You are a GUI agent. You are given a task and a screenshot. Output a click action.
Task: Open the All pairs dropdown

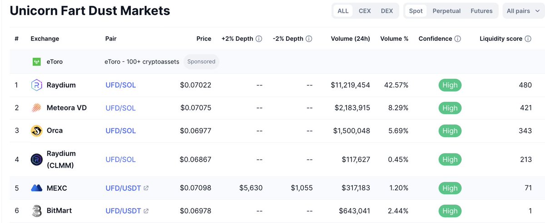[523, 11]
